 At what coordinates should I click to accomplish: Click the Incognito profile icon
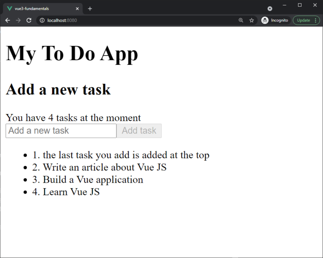pos(265,20)
